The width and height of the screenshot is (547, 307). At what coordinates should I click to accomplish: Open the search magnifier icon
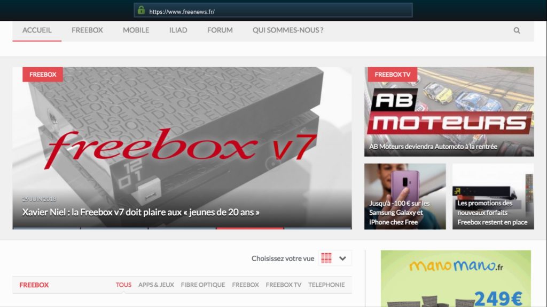(517, 30)
